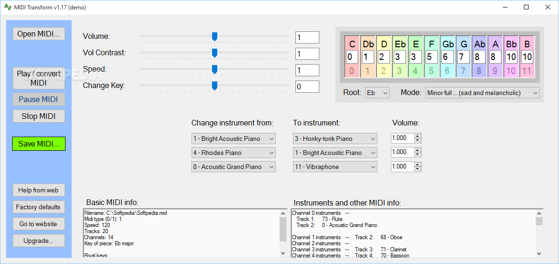Click the '68 - Oboe' track entry
Viewport: 559px width, 264px height.
(391, 237)
